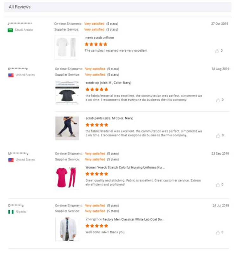Screen dimensions: 238x253
Task: Like the White Lab Coat review
Action: [218, 232]
